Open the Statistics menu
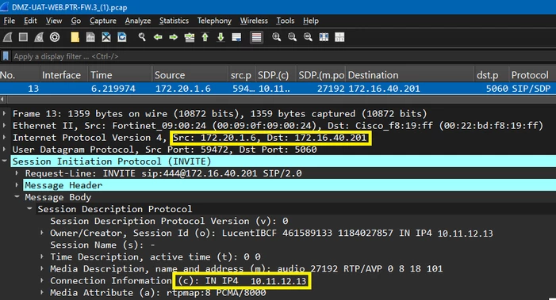The height and width of the screenshot is (300, 556). tap(174, 21)
